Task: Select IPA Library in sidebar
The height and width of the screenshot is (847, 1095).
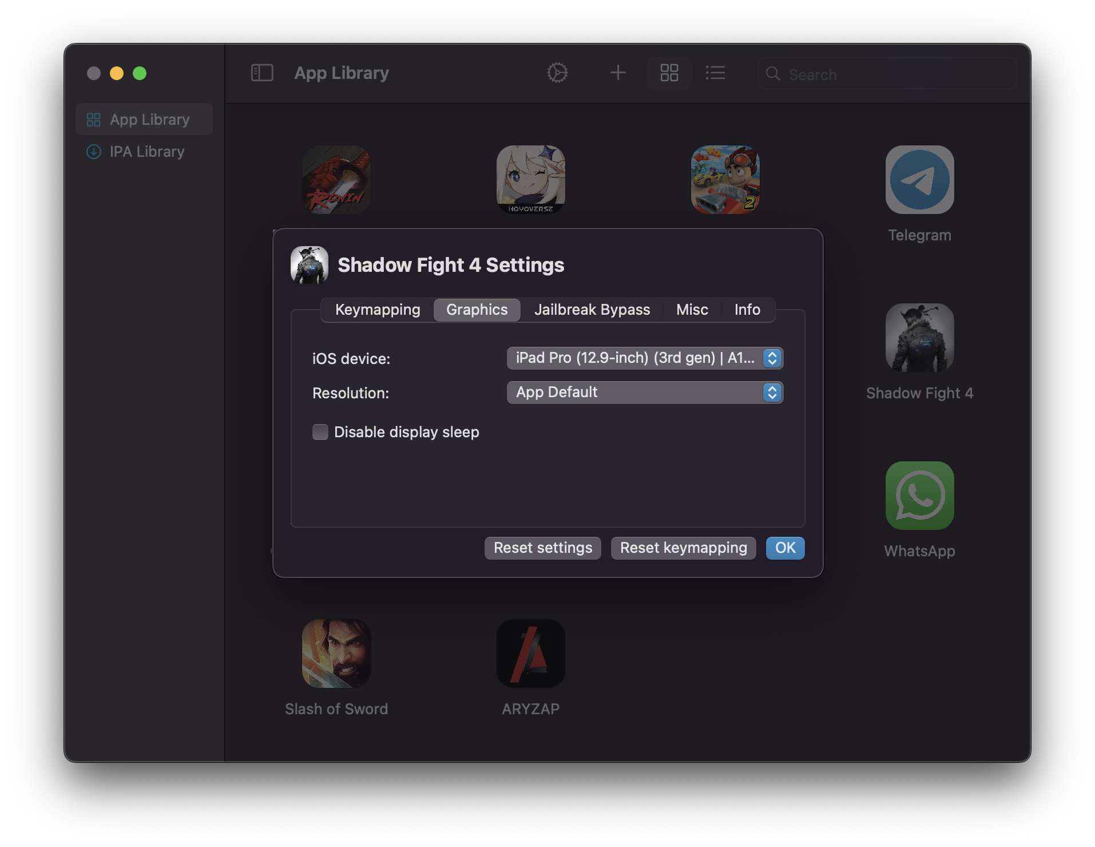Action: click(x=144, y=152)
